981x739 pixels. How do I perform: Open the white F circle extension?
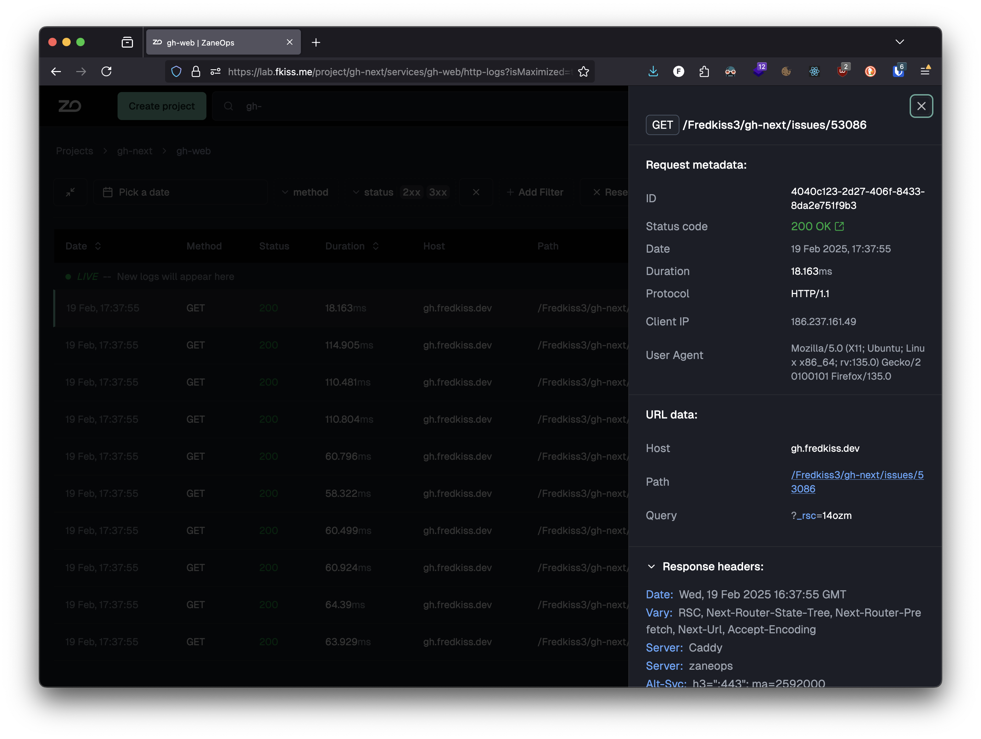click(678, 71)
